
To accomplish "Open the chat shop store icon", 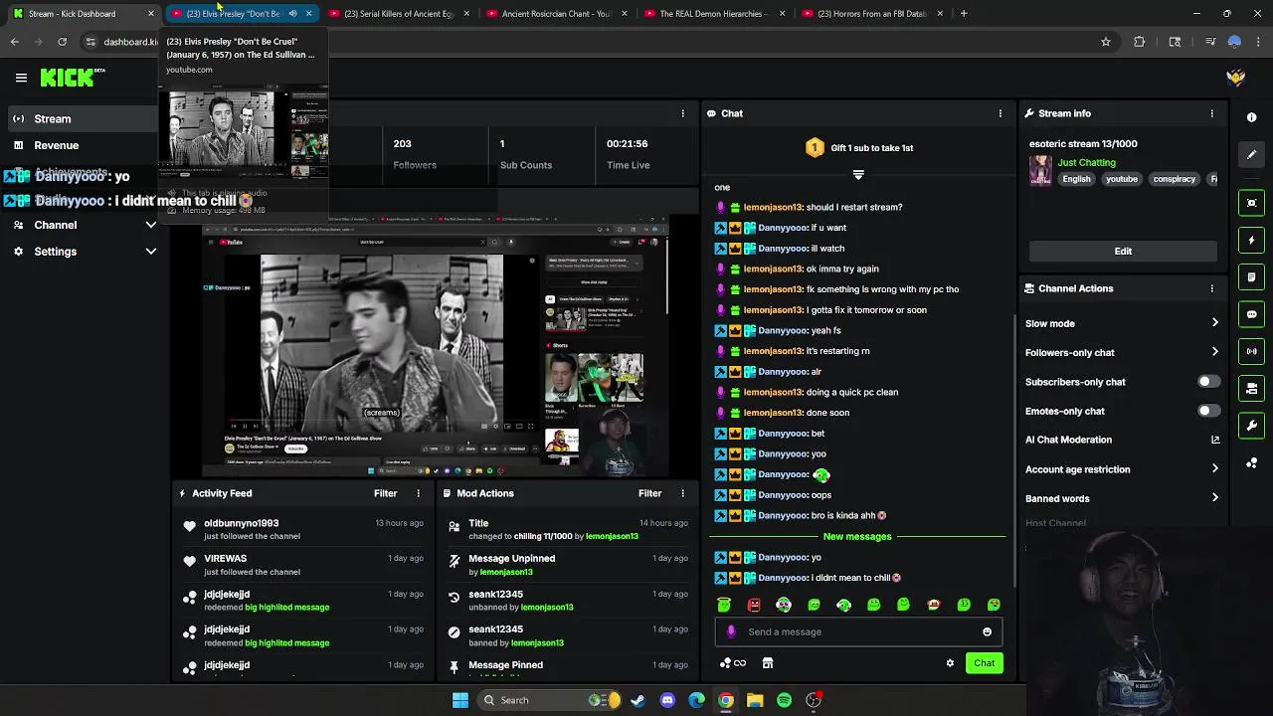I will coord(768,663).
